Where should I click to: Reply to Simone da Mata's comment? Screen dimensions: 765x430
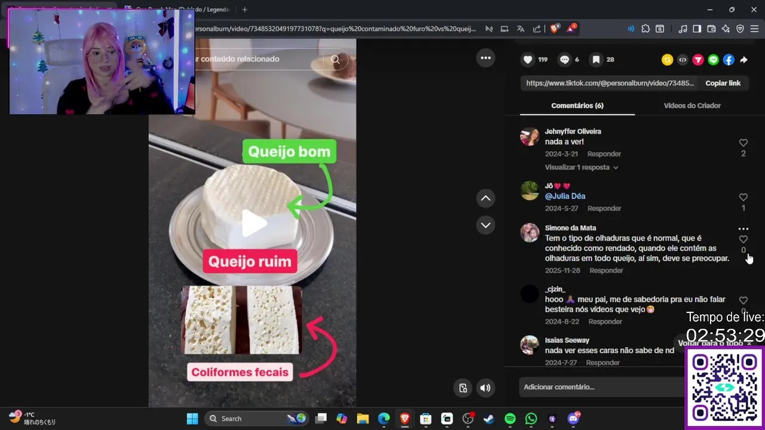[x=606, y=271]
